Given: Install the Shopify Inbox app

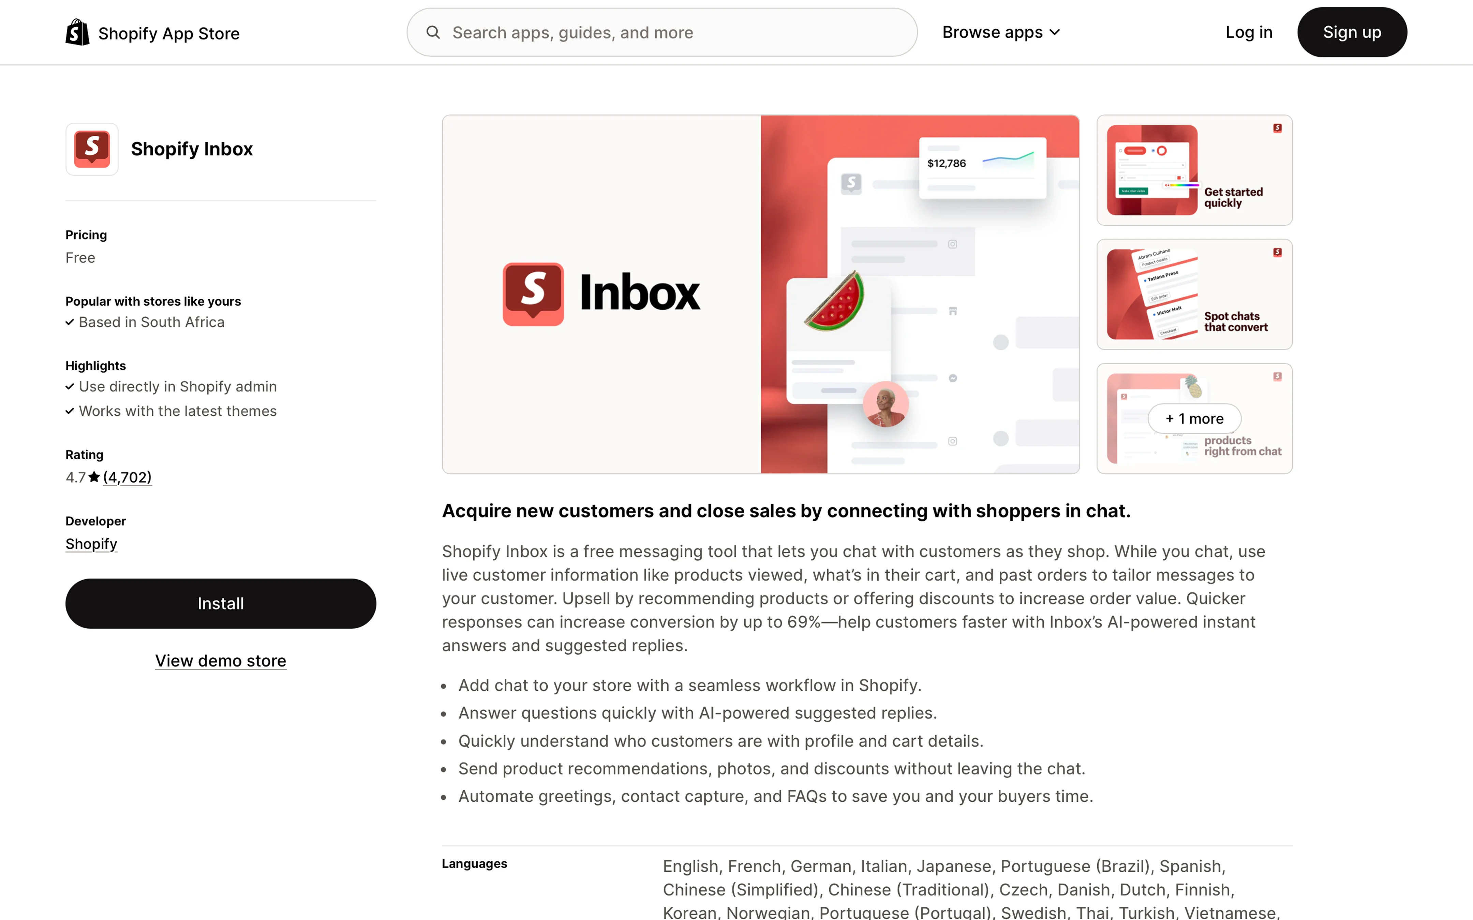Looking at the screenshot, I should coord(221,603).
